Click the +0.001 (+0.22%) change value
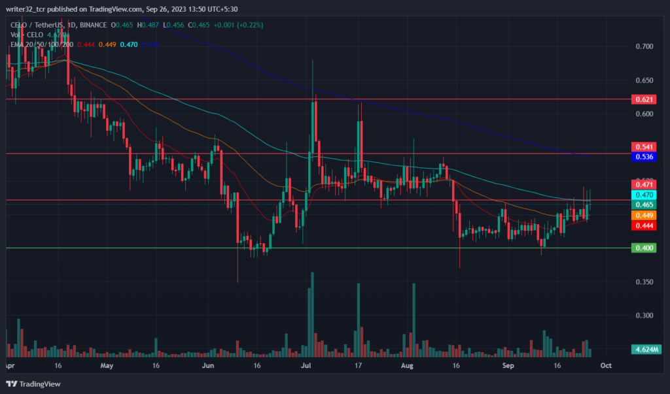Image resolution: width=670 pixels, height=394 pixels. [x=238, y=25]
